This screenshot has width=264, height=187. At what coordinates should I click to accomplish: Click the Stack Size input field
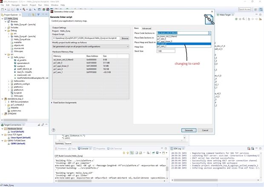point(165,51)
